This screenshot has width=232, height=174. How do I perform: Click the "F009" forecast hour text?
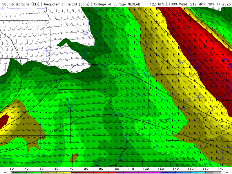173,4
